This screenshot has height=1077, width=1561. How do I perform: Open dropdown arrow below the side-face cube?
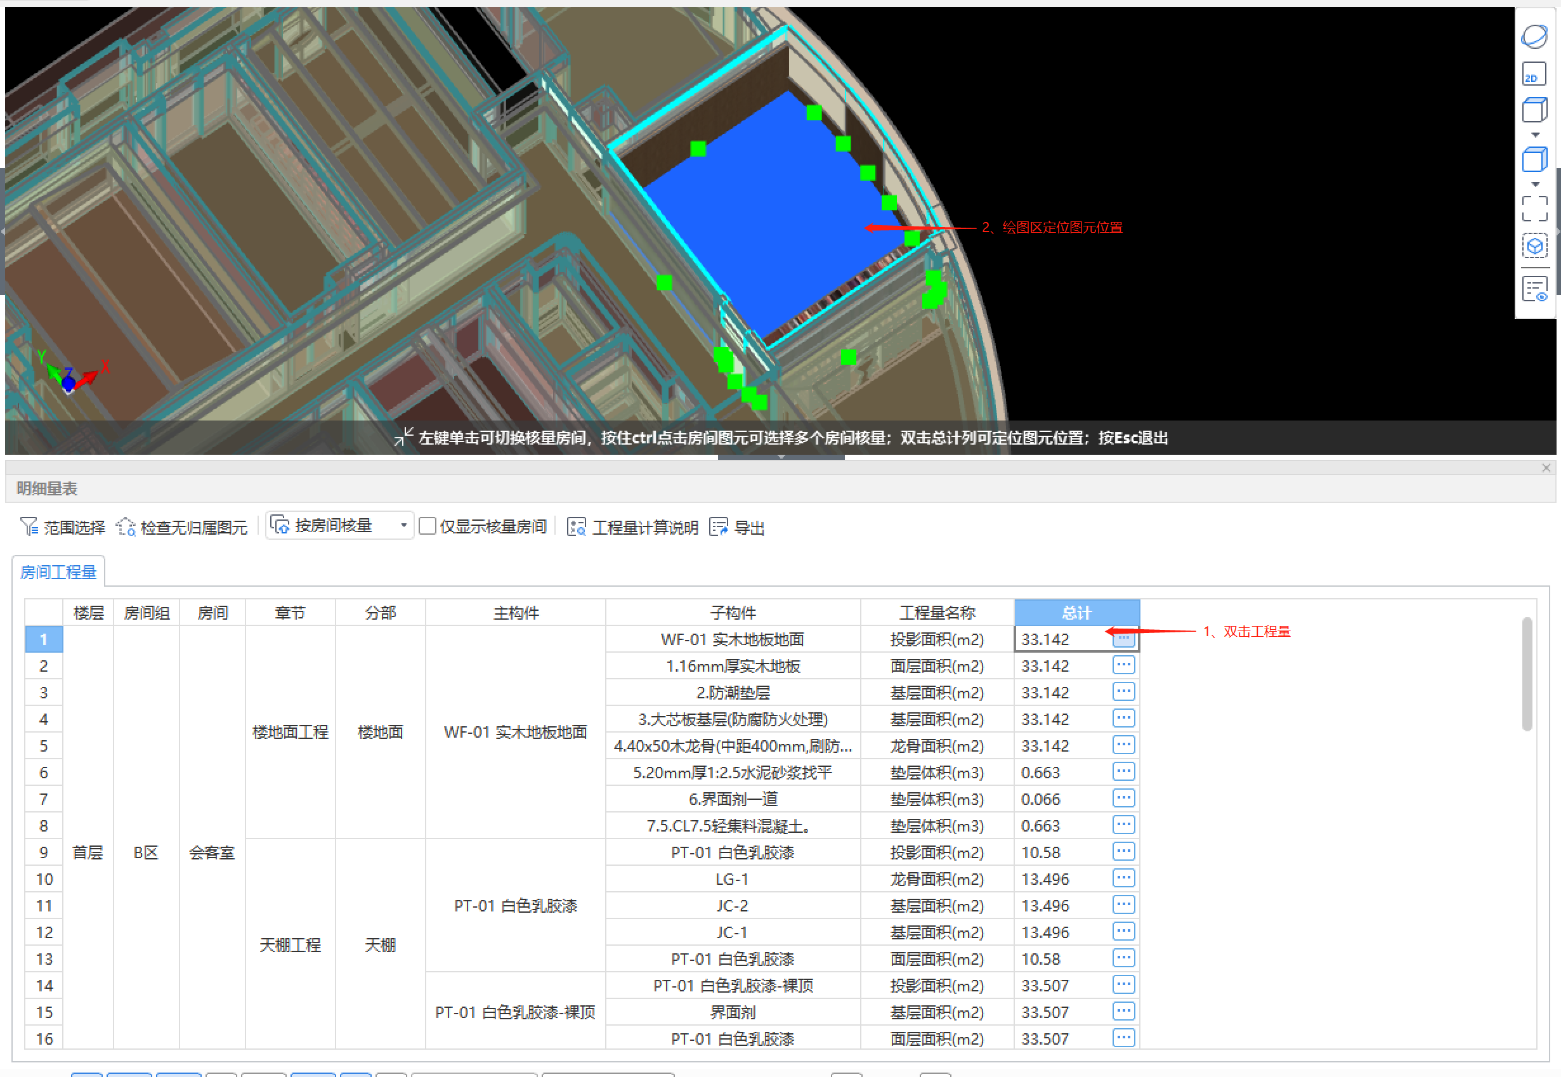1535,184
